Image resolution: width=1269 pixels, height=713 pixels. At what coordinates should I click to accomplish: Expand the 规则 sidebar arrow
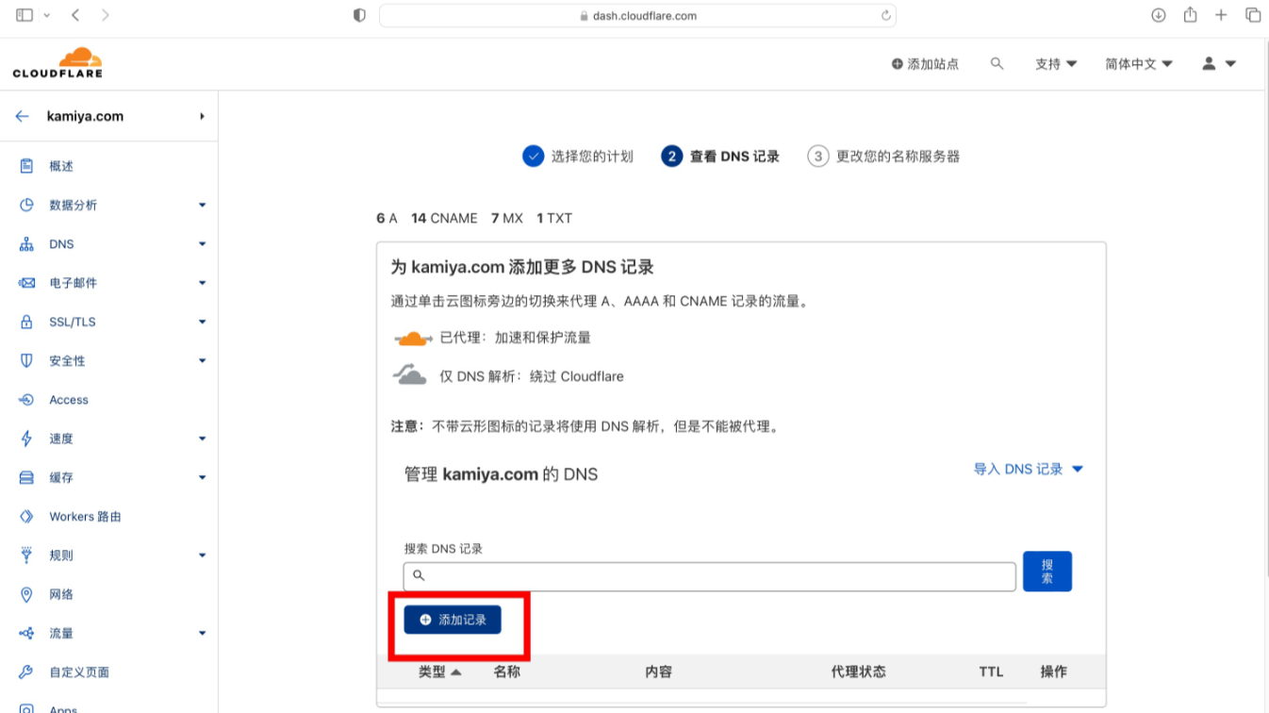(202, 555)
